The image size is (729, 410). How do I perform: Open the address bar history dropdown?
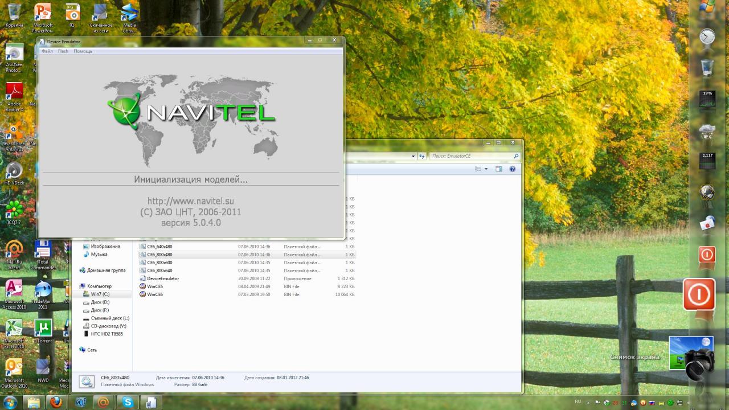point(413,156)
